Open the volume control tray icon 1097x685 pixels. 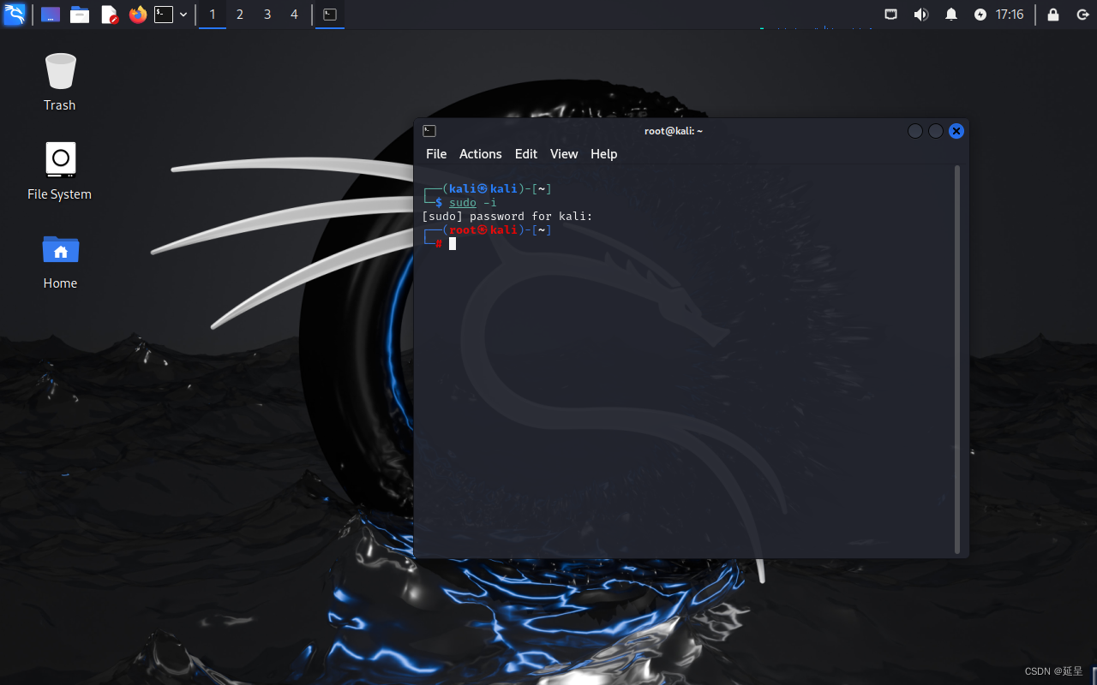click(x=921, y=15)
